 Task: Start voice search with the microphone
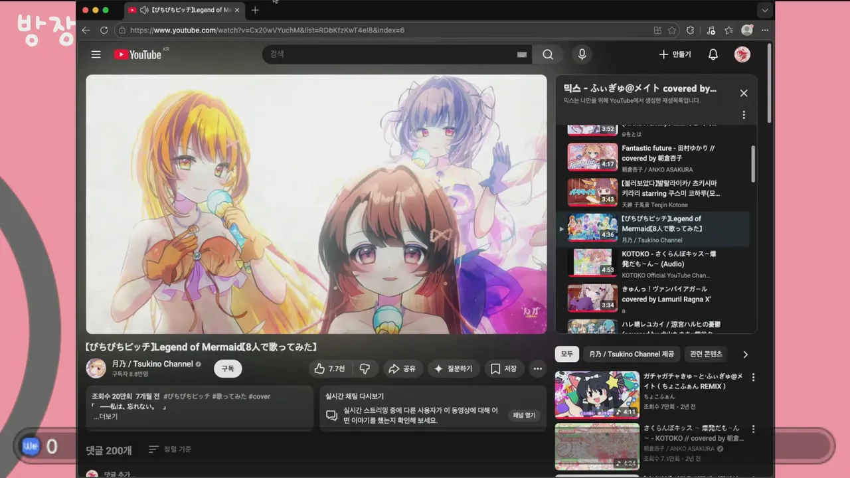coord(582,54)
